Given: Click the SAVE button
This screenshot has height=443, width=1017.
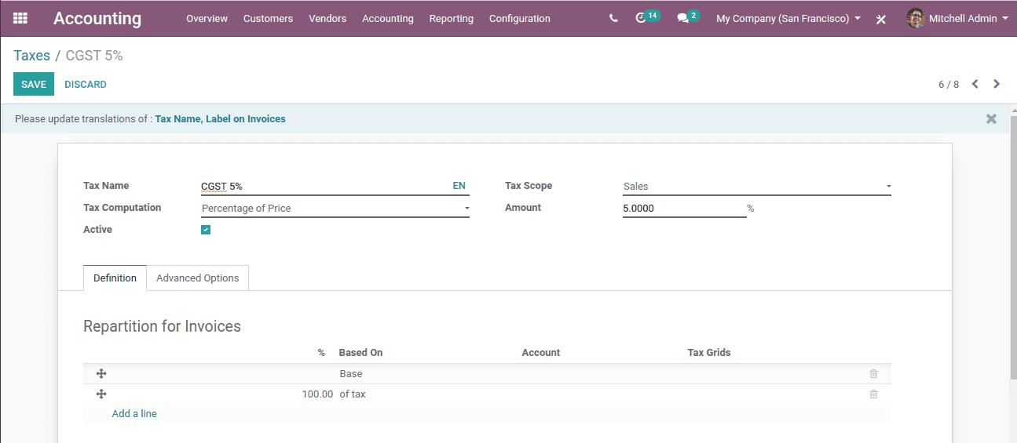Looking at the screenshot, I should pos(34,84).
